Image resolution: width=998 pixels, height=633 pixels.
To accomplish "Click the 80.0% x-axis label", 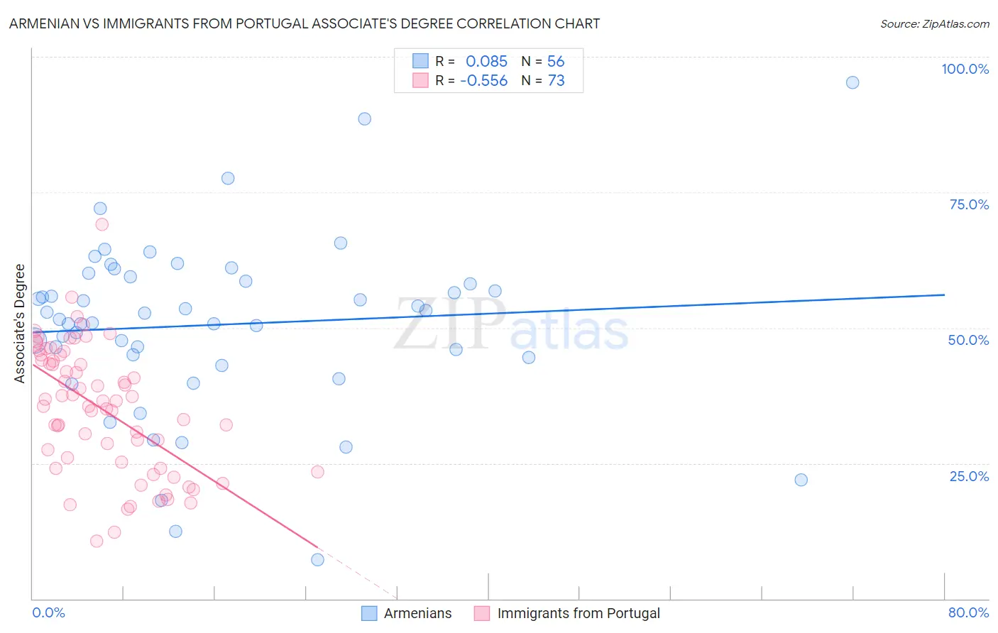I will 968,612.
